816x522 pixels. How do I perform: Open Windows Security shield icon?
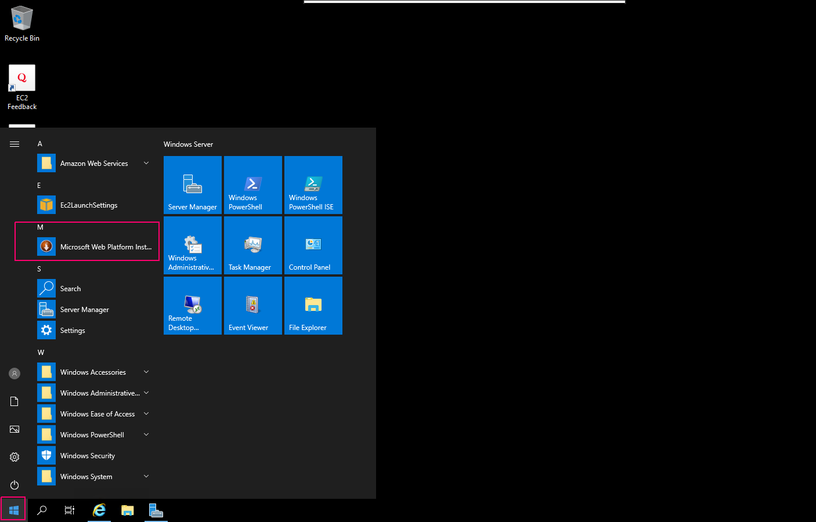click(x=46, y=456)
